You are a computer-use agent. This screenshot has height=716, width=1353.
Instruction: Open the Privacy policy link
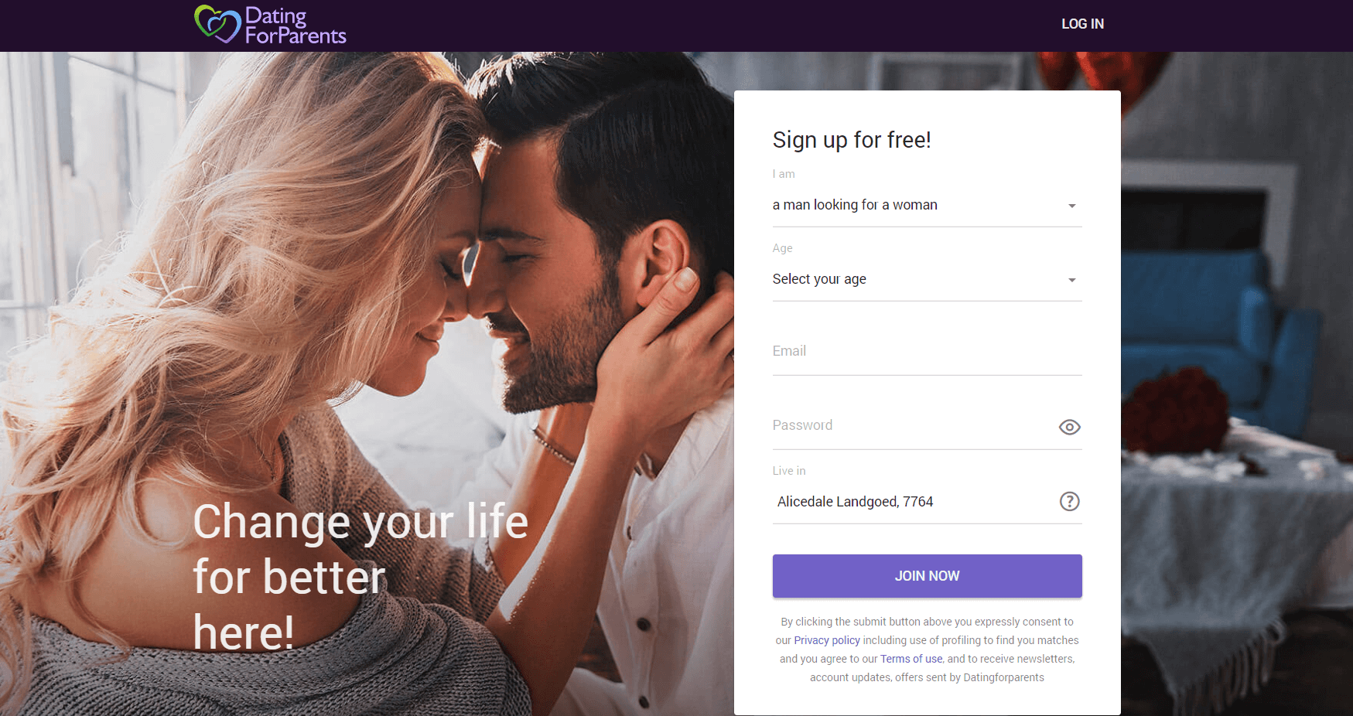827,640
